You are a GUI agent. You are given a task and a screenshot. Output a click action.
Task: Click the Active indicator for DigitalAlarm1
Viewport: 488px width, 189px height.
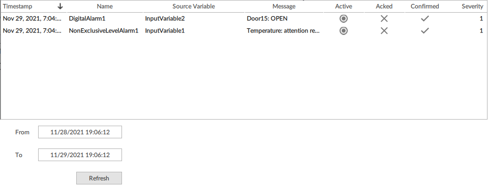[344, 19]
